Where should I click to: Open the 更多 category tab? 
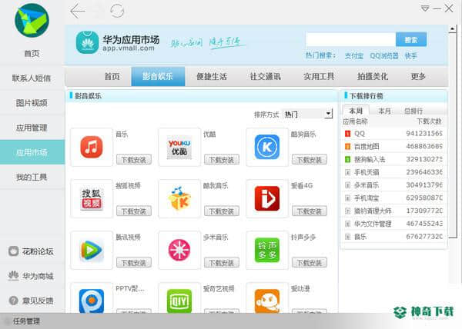(418, 76)
